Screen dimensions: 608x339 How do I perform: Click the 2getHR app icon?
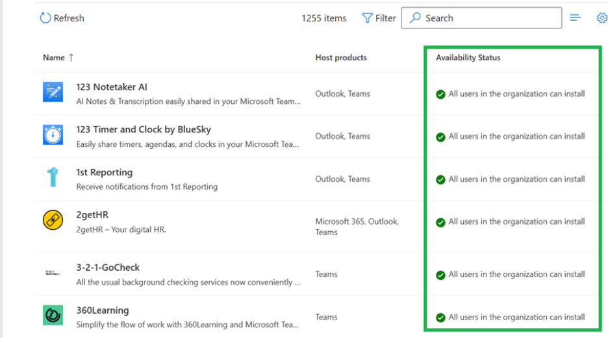coord(53,220)
